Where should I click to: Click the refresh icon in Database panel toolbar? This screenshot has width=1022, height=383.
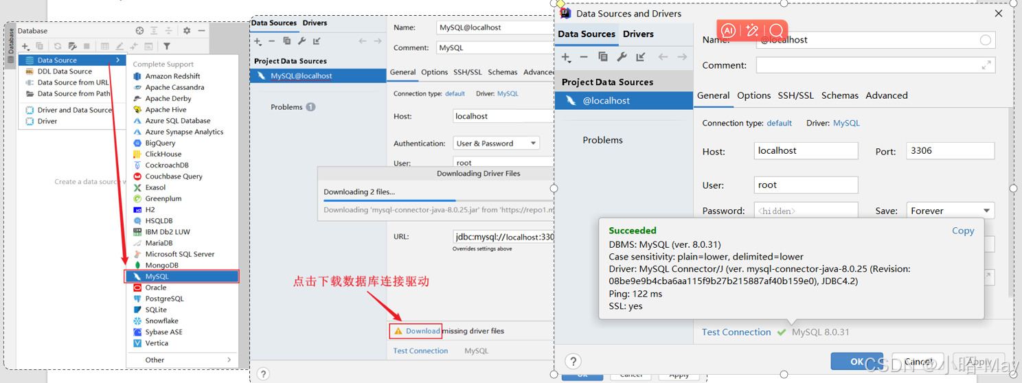pos(58,46)
